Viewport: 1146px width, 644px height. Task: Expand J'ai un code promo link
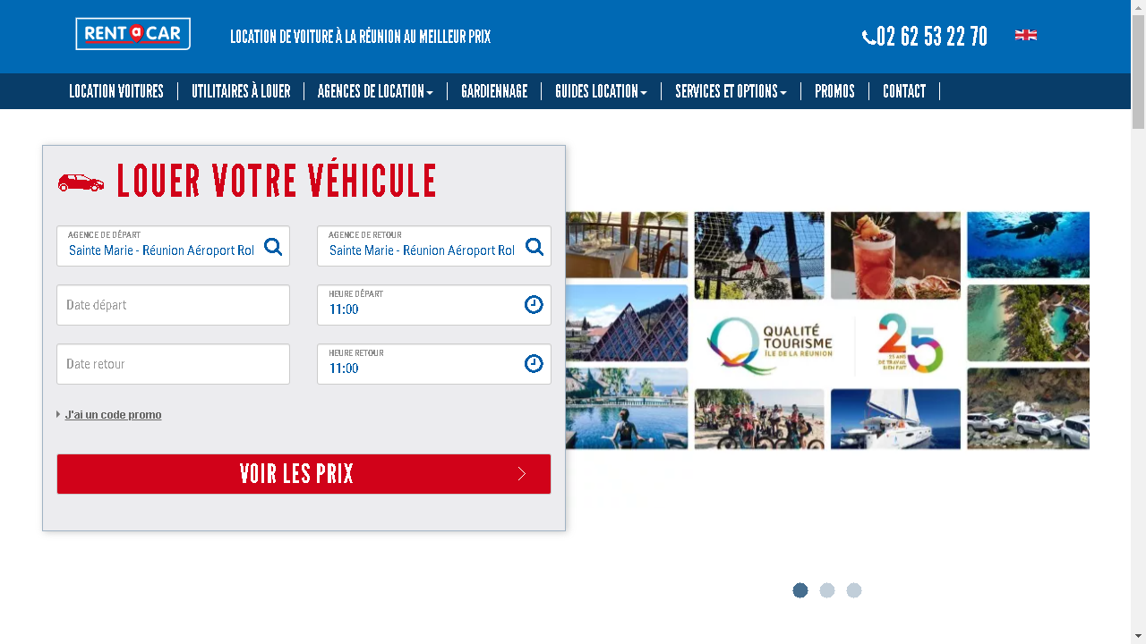tap(113, 415)
